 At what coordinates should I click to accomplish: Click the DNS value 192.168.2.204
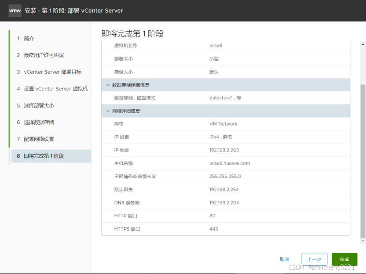coord(224,203)
